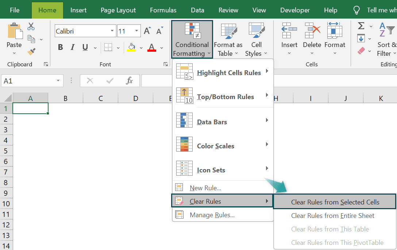This screenshot has height=250, width=397.
Task: Click the Copy icon
Action: coord(31,39)
